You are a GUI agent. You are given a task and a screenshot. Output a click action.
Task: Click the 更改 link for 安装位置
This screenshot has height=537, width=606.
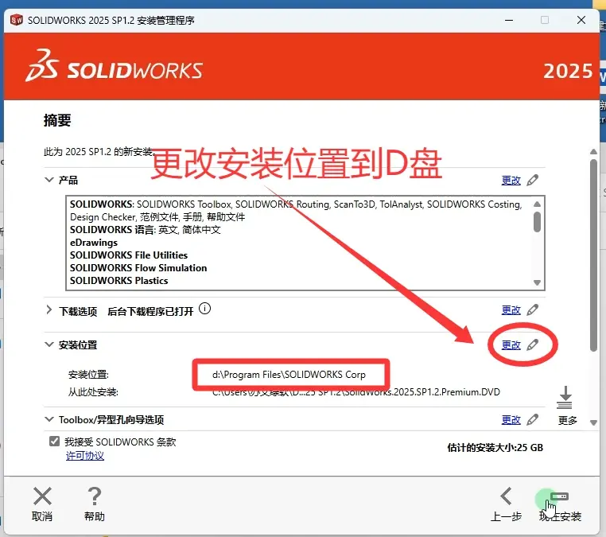[511, 344]
